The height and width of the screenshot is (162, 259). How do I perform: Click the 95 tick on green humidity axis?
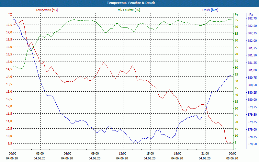click(x=236, y=20)
